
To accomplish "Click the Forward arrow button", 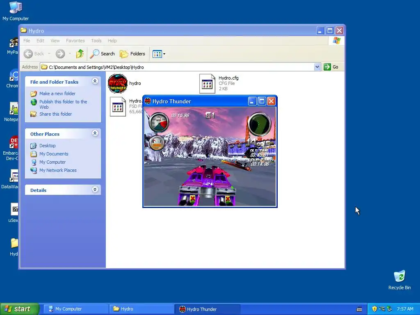I will 60,54.
